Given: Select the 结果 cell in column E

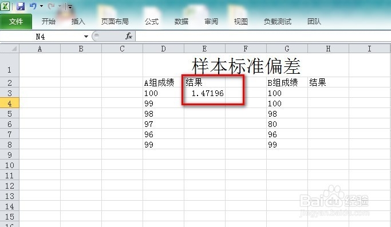Looking at the screenshot, I should click(205, 82).
